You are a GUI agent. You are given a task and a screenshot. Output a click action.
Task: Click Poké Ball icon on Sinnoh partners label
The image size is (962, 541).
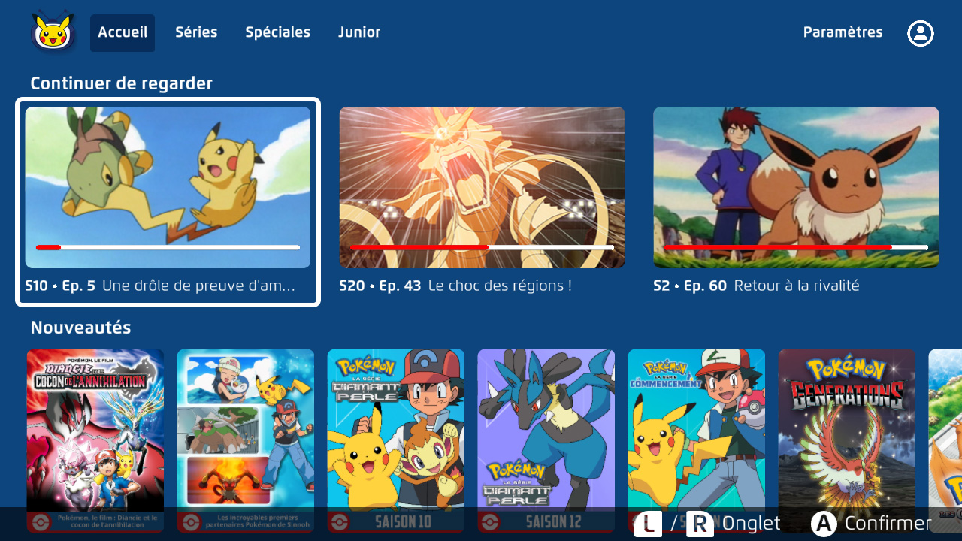192,522
